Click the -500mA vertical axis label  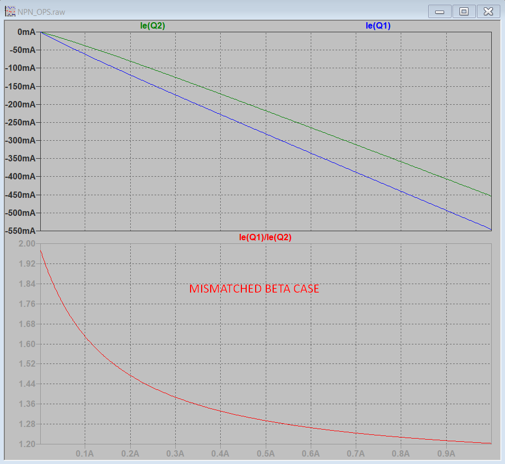pyautogui.click(x=20, y=213)
